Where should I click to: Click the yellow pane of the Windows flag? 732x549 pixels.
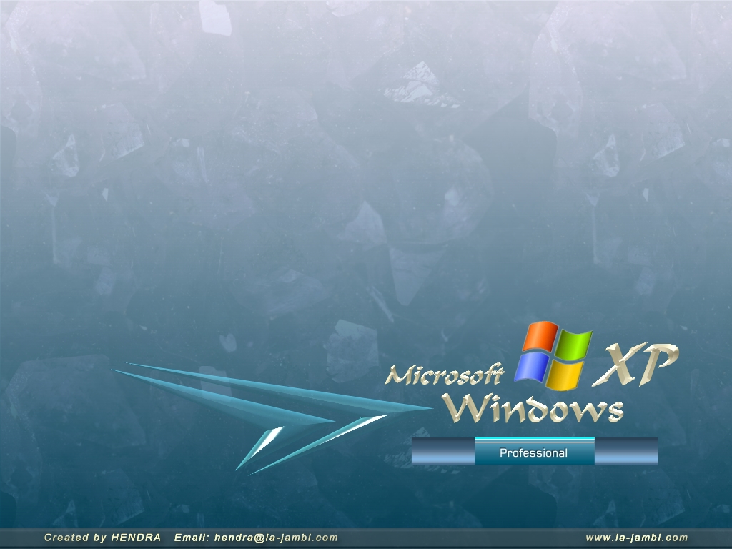pos(565,374)
